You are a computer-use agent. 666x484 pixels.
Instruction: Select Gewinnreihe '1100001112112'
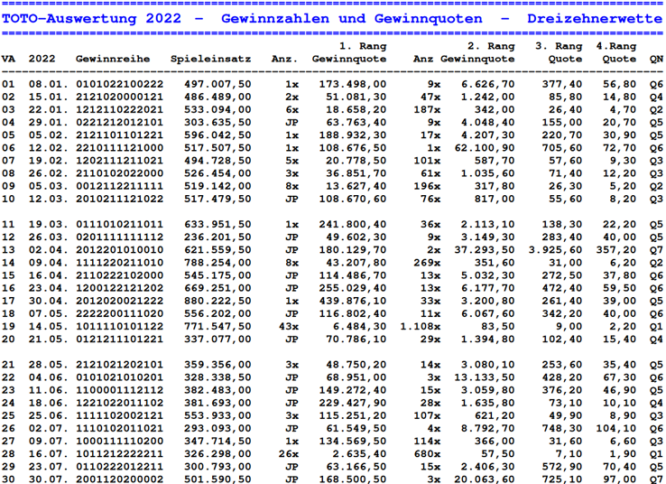point(119,390)
